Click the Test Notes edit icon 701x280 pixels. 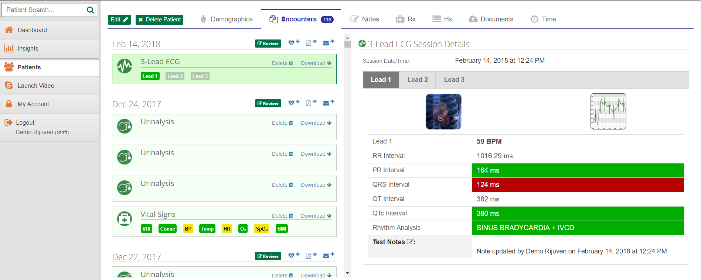click(410, 242)
